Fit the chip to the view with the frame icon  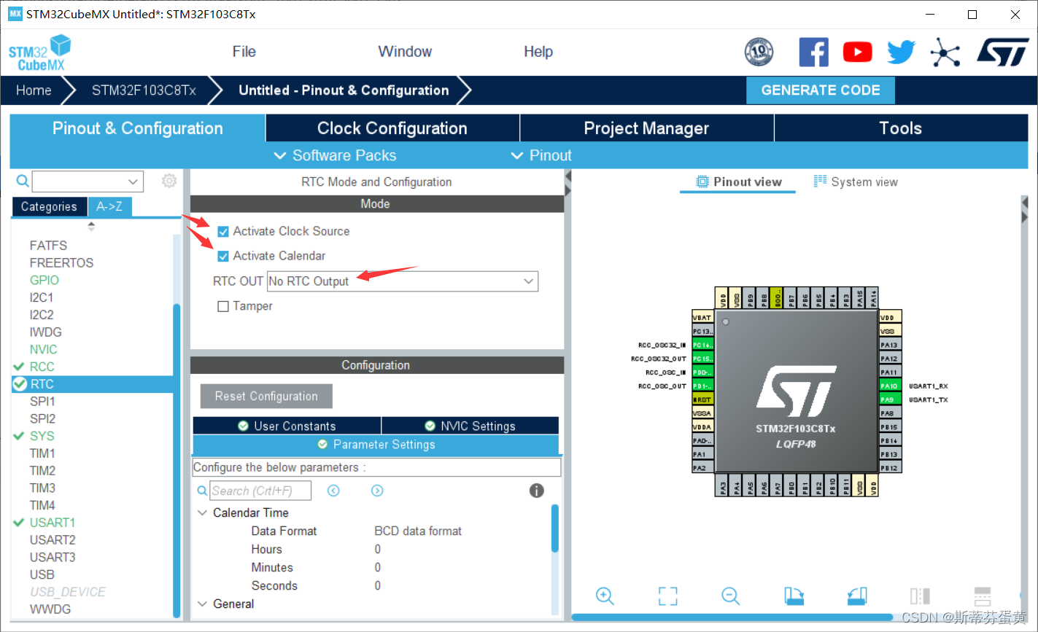pyautogui.click(x=667, y=596)
